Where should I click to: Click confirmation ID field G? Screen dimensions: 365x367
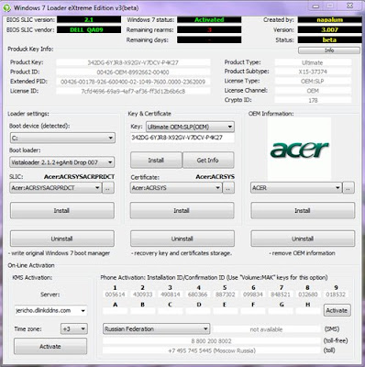(x=281, y=311)
